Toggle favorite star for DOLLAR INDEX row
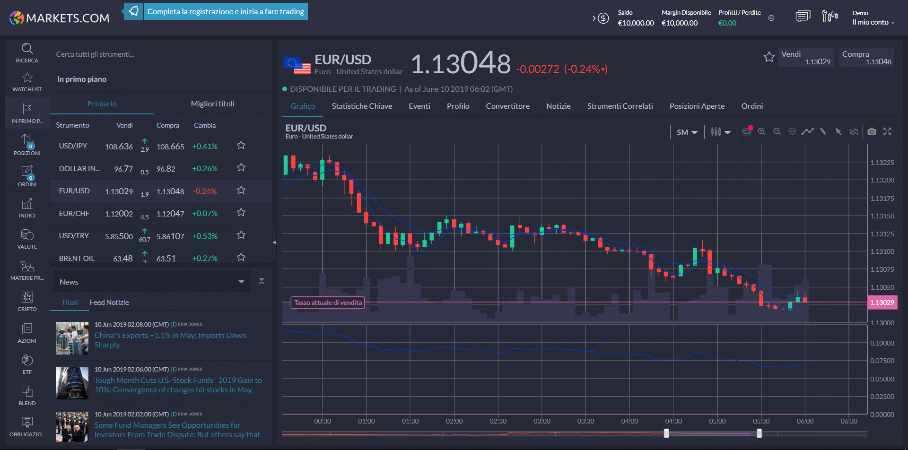Image resolution: width=908 pixels, height=450 pixels. pyautogui.click(x=241, y=167)
